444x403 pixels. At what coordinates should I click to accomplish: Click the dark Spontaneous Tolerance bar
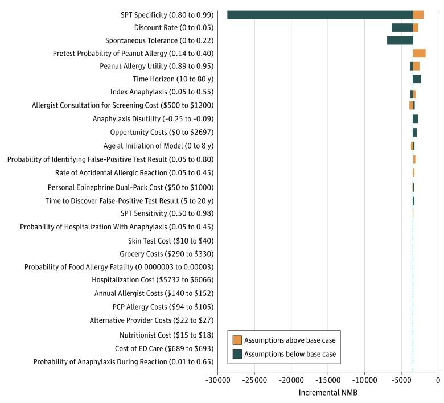(x=400, y=40)
